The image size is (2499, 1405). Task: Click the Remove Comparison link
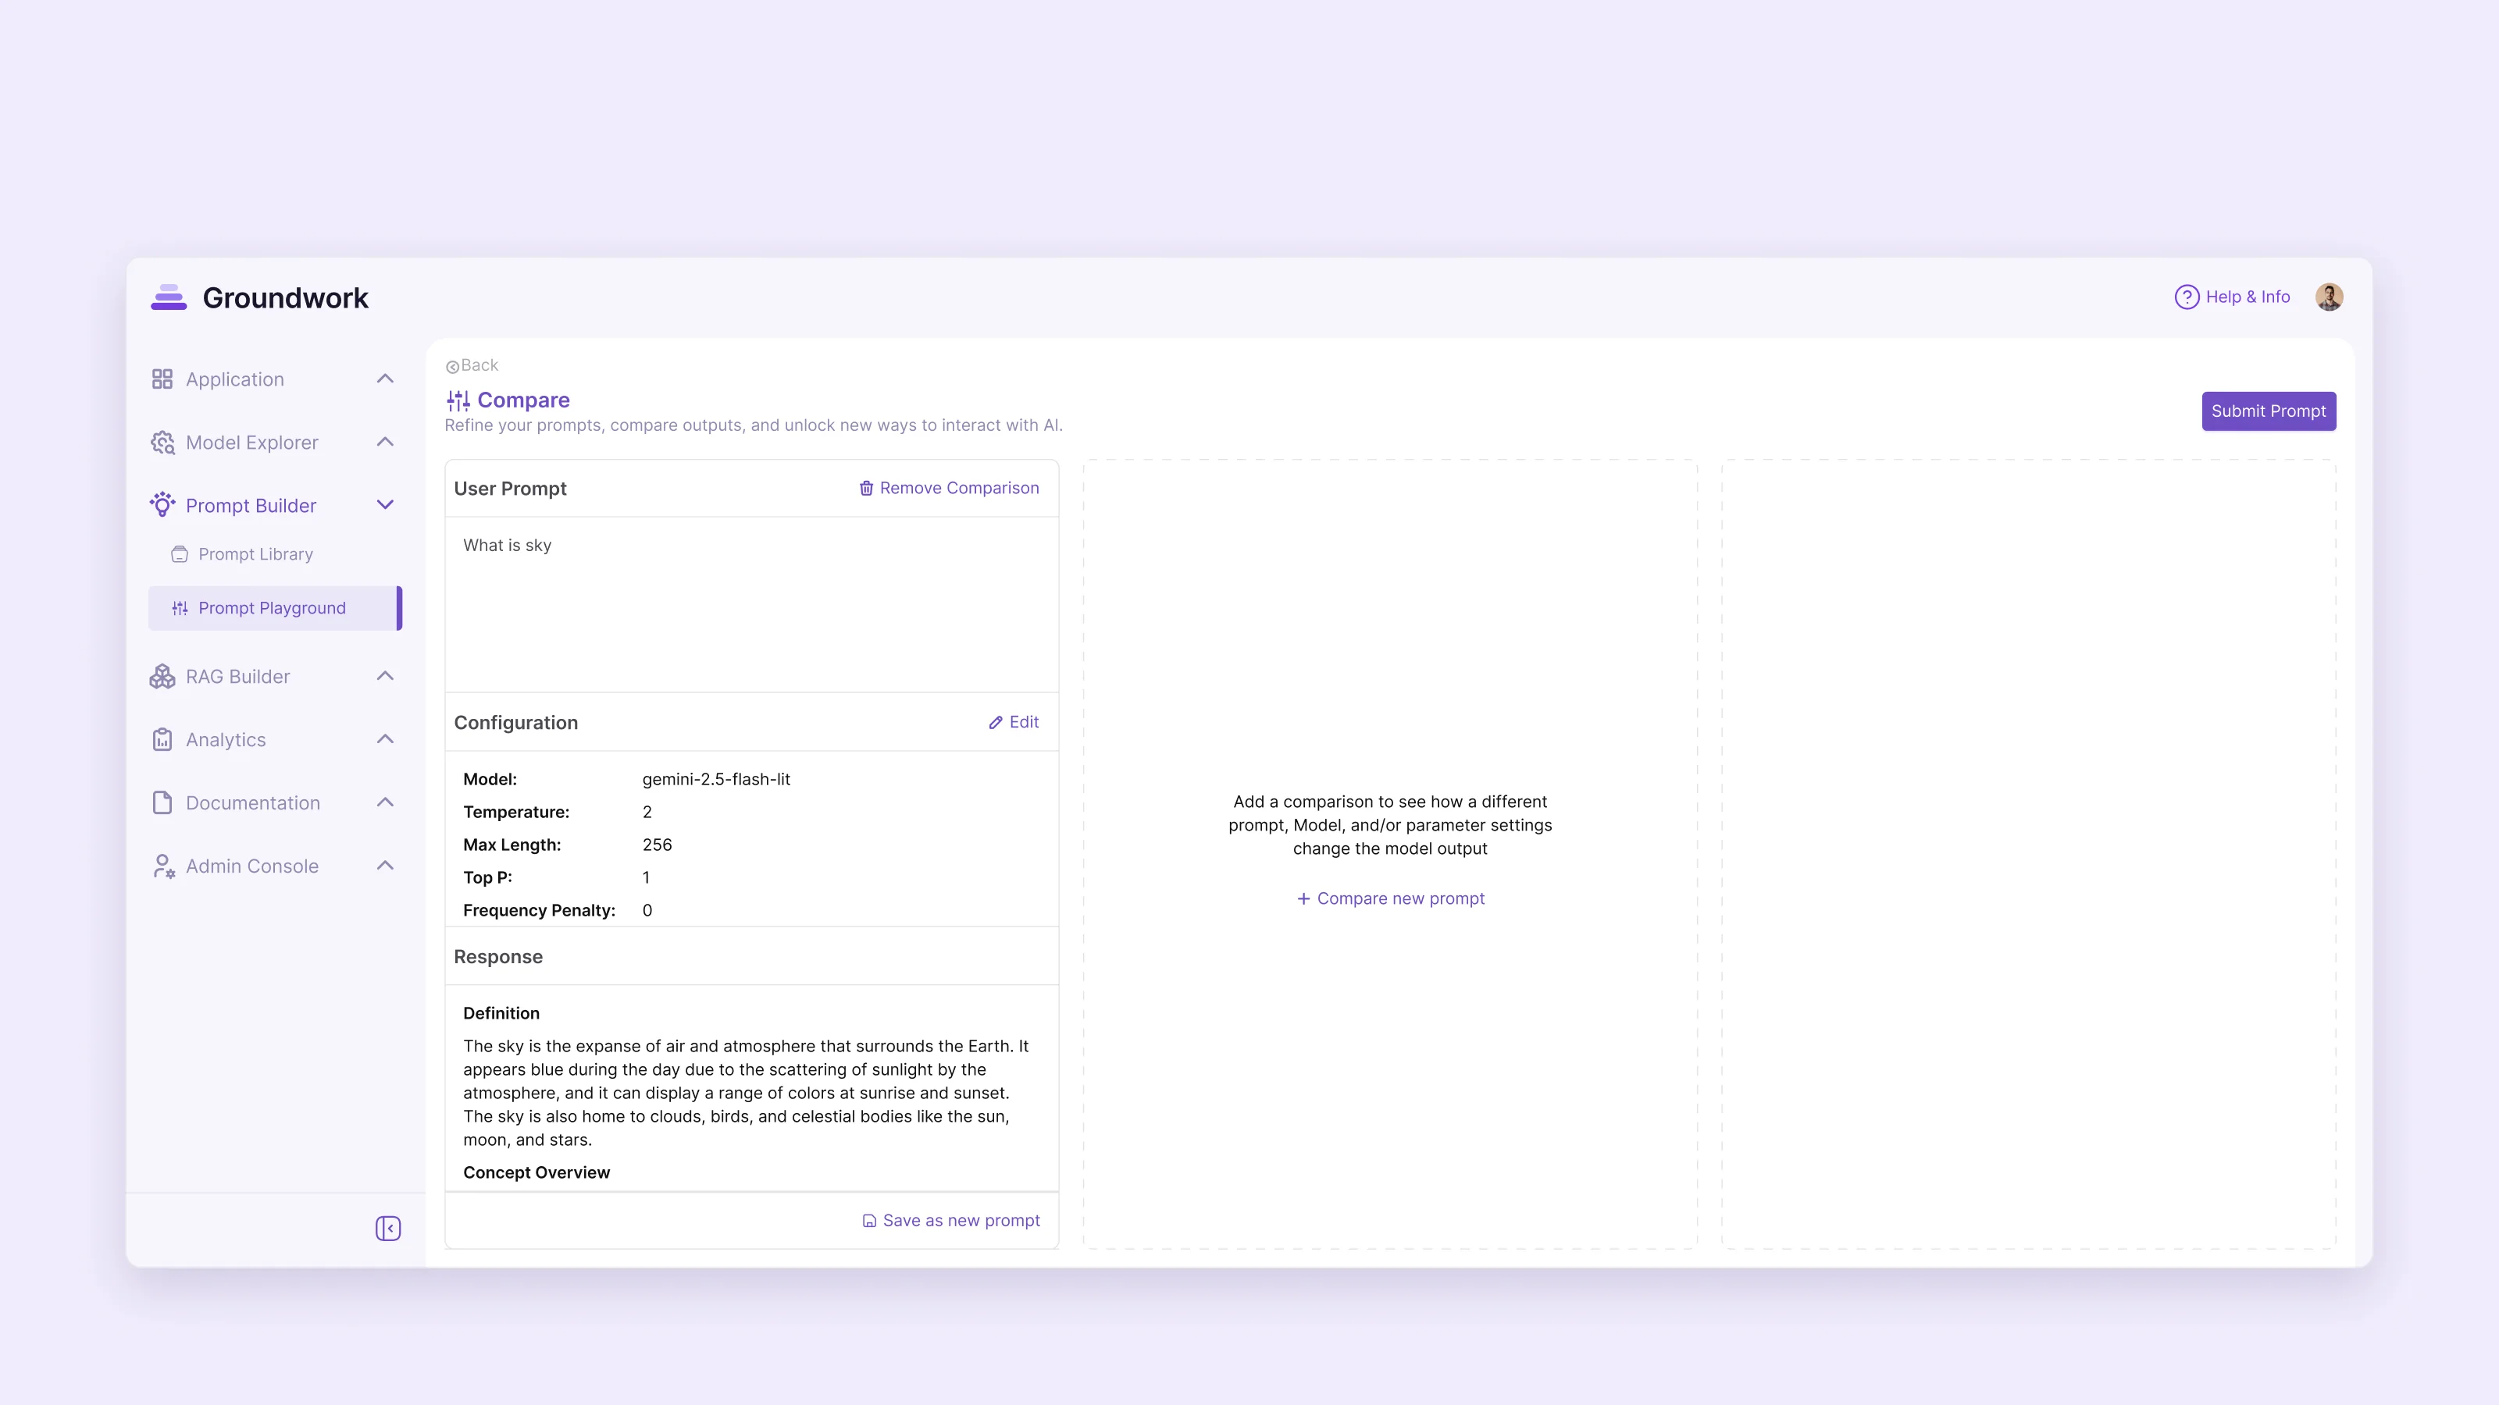(949, 488)
